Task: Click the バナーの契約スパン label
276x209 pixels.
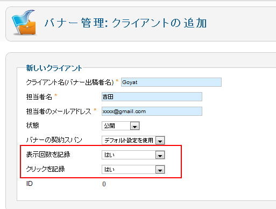Action: pyautogui.click(x=54, y=140)
